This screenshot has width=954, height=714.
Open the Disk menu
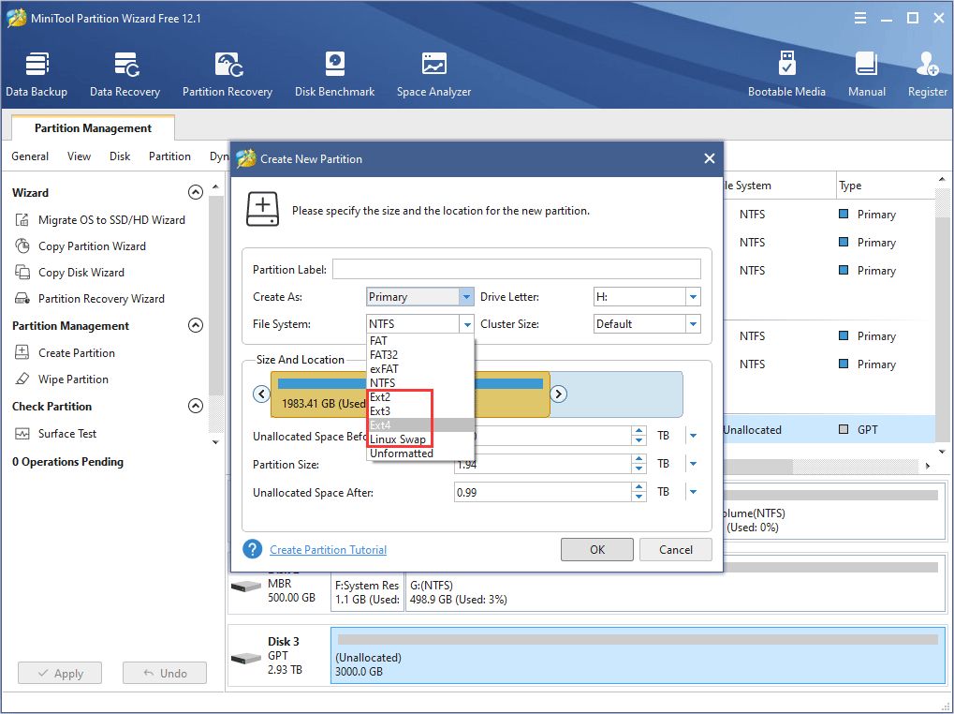(x=120, y=156)
